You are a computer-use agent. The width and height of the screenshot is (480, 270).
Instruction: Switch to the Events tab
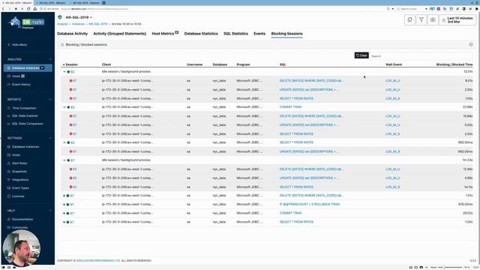point(259,34)
